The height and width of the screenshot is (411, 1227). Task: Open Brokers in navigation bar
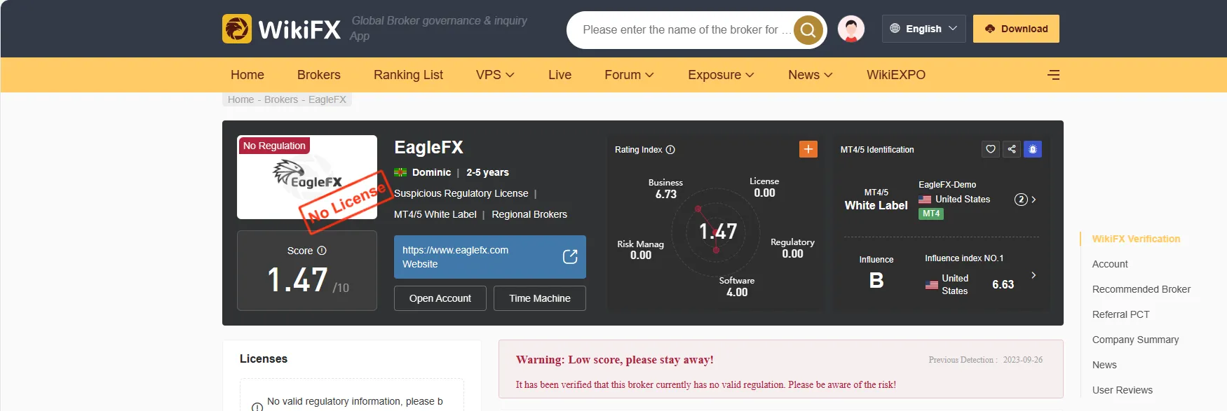click(x=318, y=75)
